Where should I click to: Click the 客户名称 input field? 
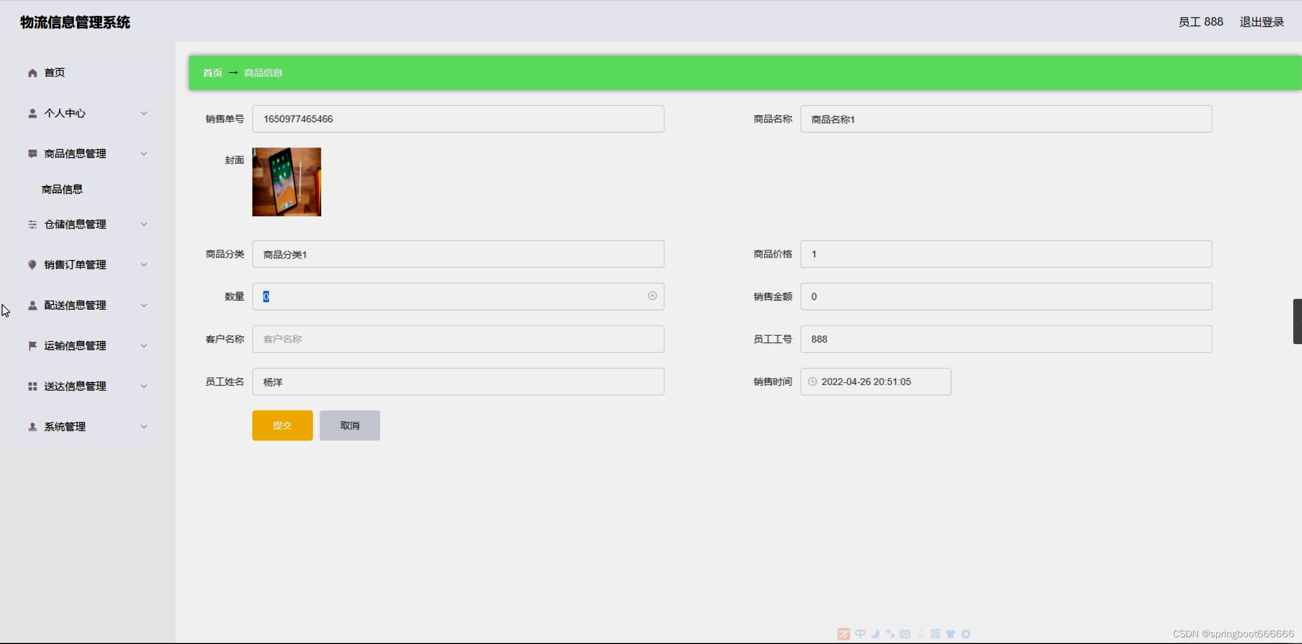(x=457, y=339)
